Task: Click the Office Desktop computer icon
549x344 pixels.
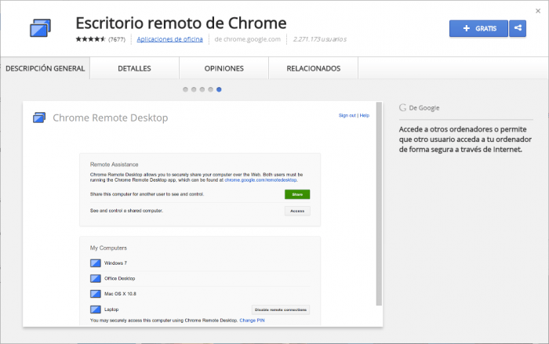Action: 96,278
